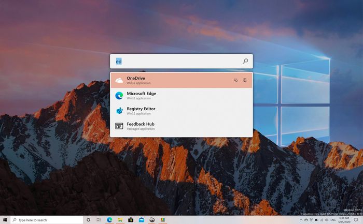Click the dark round mountain app icon on taskbar
The image size is (363, 224).
coord(152,220)
